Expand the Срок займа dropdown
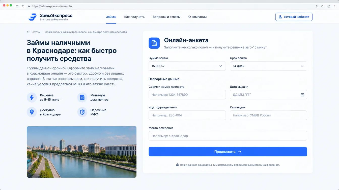Image resolution: width=339 pixels, height=190 pixels. click(268, 66)
